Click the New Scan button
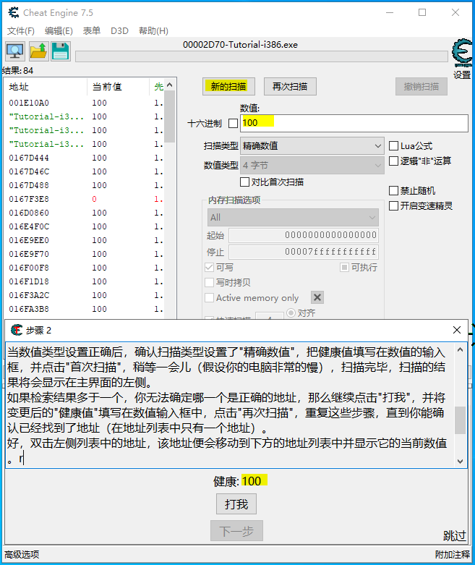This screenshot has height=565, width=475. pyautogui.click(x=228, y=87)
